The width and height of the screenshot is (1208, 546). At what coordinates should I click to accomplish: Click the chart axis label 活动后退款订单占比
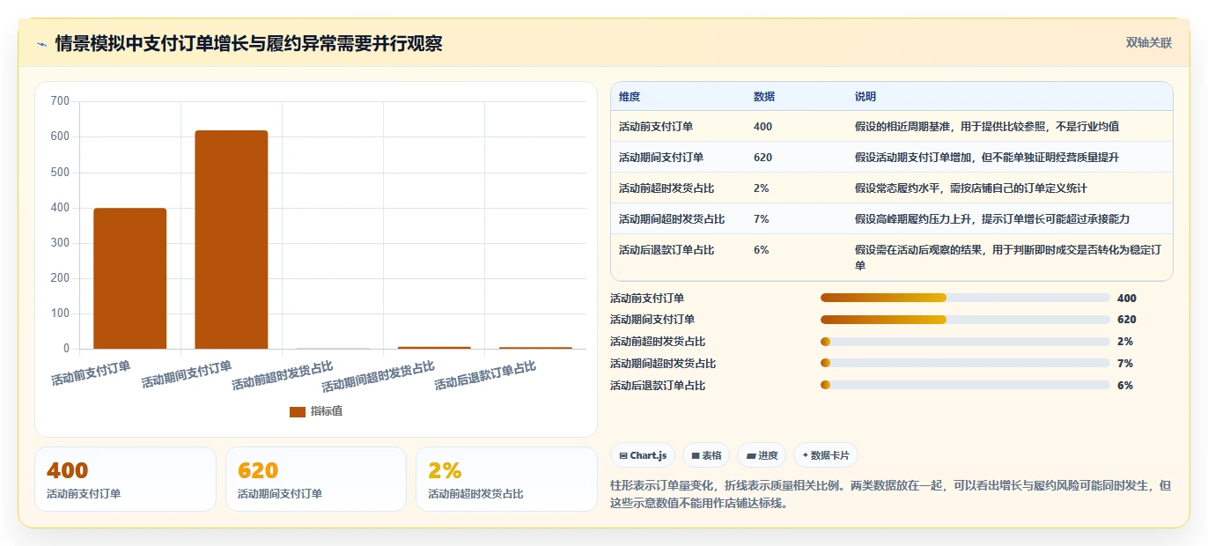click(485, 376)
